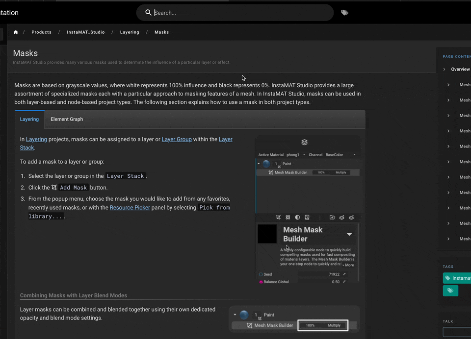Click the home icon in the breadcrumb
The image size is (471, 339).
(16, 32)
